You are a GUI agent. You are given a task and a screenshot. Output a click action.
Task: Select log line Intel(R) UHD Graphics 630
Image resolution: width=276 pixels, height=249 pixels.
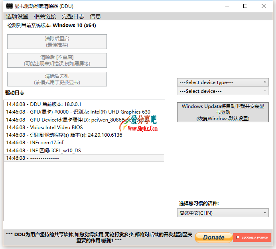click(84, 112)
